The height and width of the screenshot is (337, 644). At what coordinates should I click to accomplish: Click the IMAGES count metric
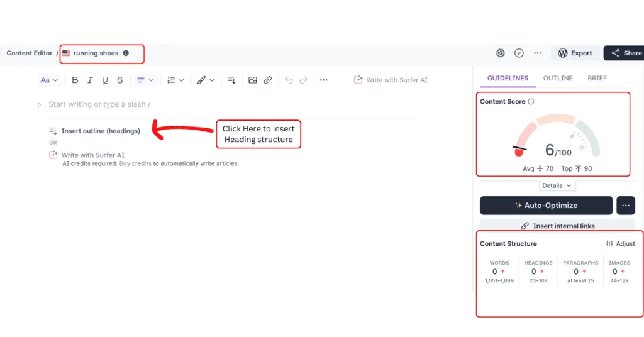[x=619, y=272]
